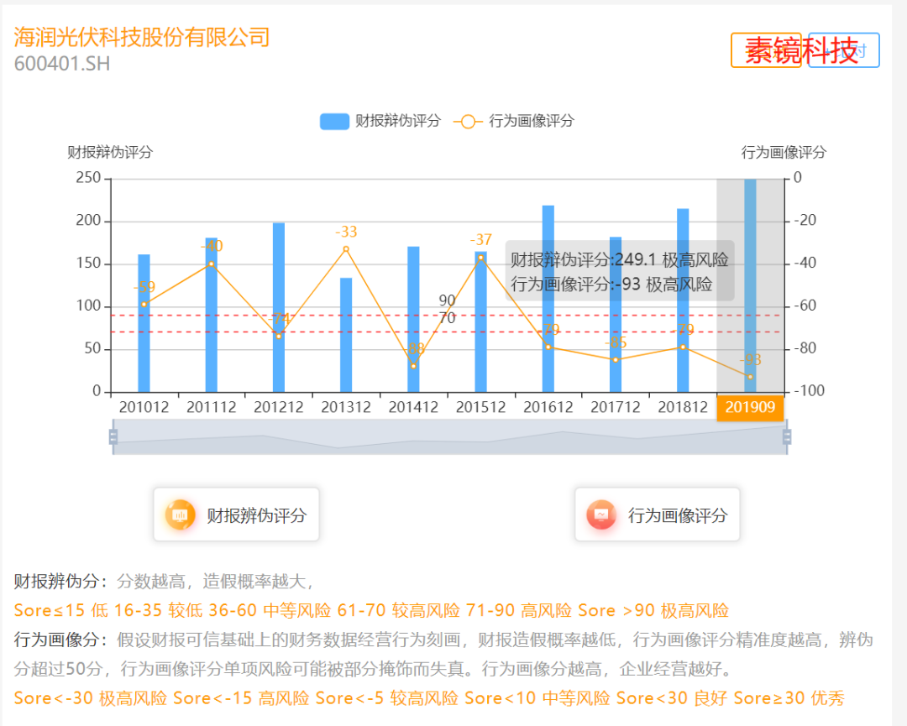Click the tooltip line 行为画像评分:-93 极高风险
The width and height of the screenshot is (907, 726).
click(x=611, y=285)
